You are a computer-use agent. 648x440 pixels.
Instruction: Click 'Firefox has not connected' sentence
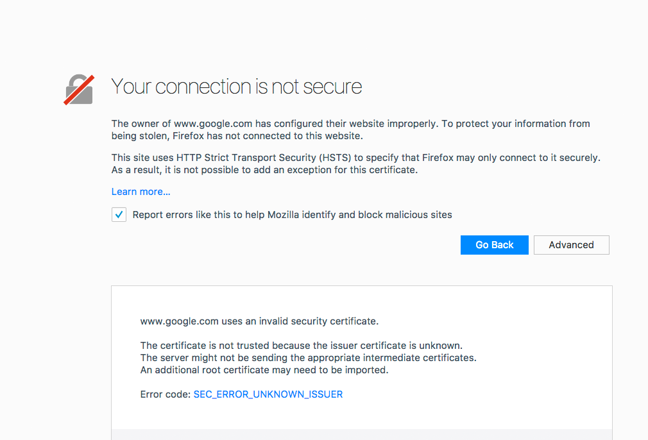click(x=268, y=136)
